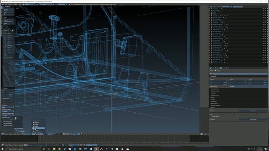
Task: Click Translate in the tool shelf
Action: pyautogui.click(x=8, y=9)
